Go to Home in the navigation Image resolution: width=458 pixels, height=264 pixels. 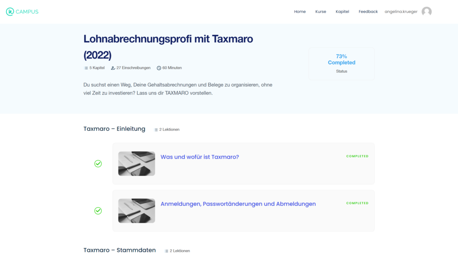(300, 12)
